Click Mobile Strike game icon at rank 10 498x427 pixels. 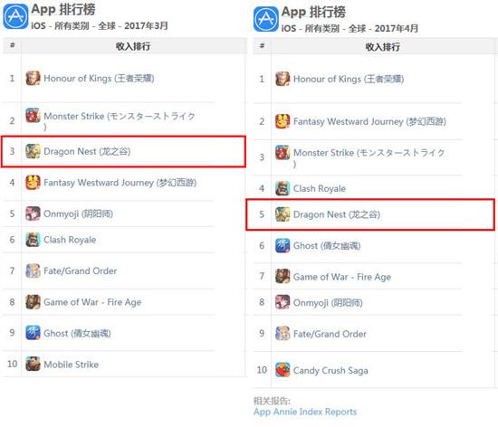[33, 364]
